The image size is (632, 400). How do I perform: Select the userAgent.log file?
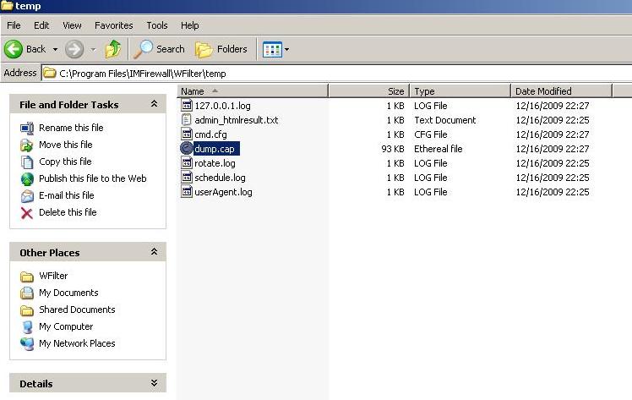click(223, 192)
